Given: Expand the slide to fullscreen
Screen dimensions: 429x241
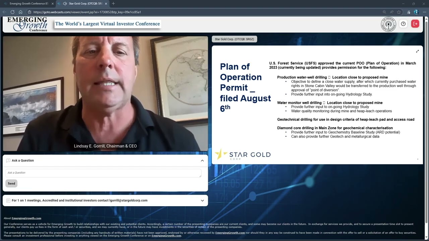Looking at the screenshot, I should click(417, 51).
